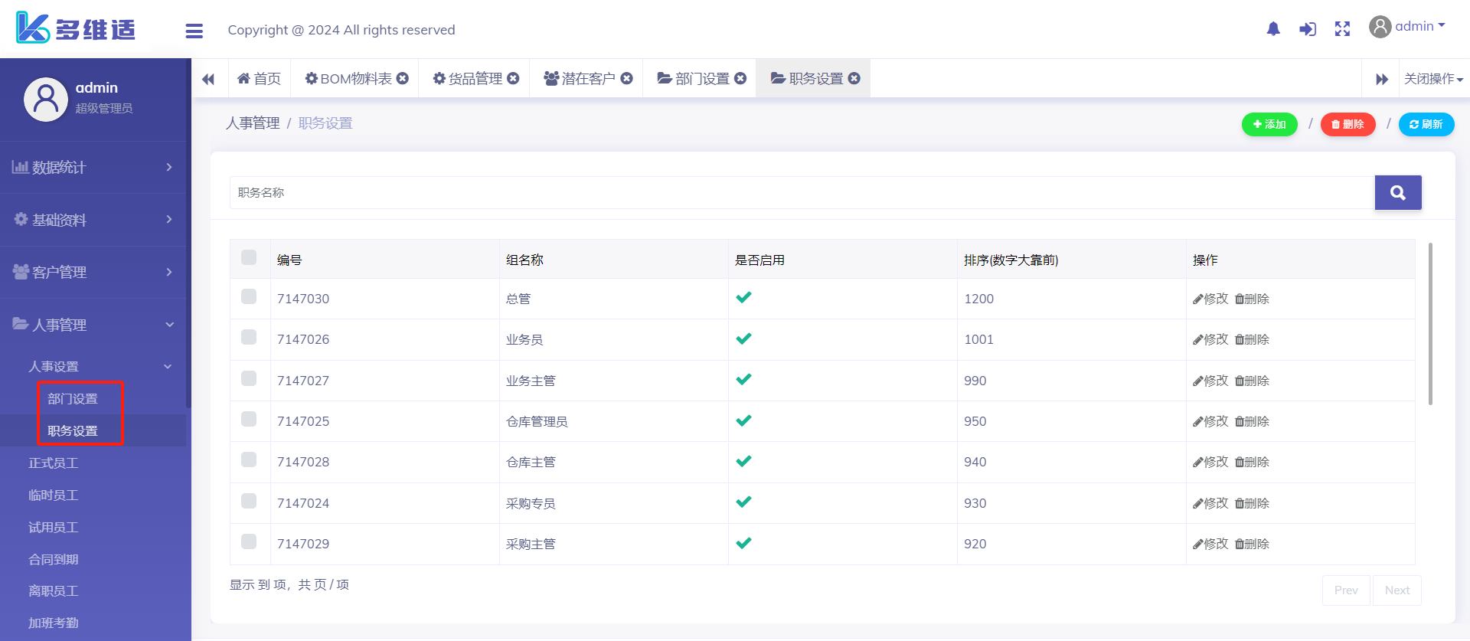The image size is (1470, 641).
Task: Click the notification bell icon
Action: (1273, 29)
